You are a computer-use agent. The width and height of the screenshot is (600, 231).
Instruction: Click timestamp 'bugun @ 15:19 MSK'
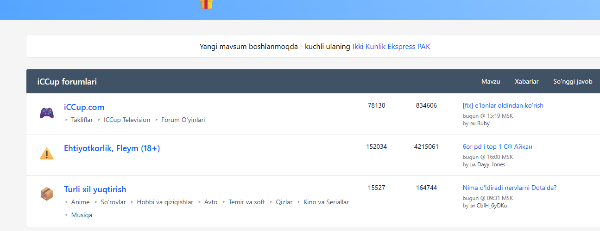coord(488,116)
